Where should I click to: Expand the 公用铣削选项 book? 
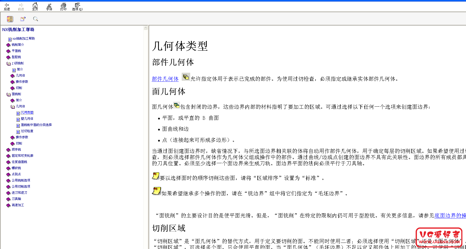pos(21,180)
